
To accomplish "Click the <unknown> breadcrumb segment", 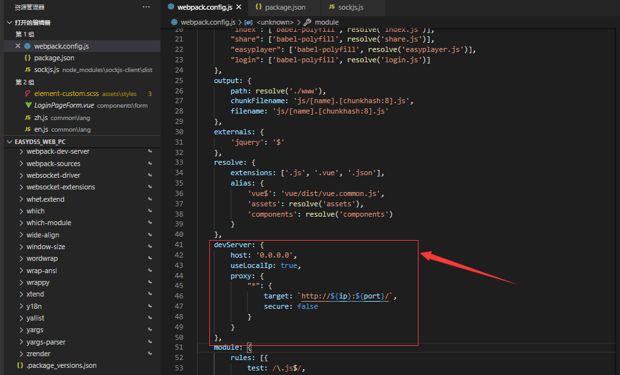I will (x=275, y=22).
